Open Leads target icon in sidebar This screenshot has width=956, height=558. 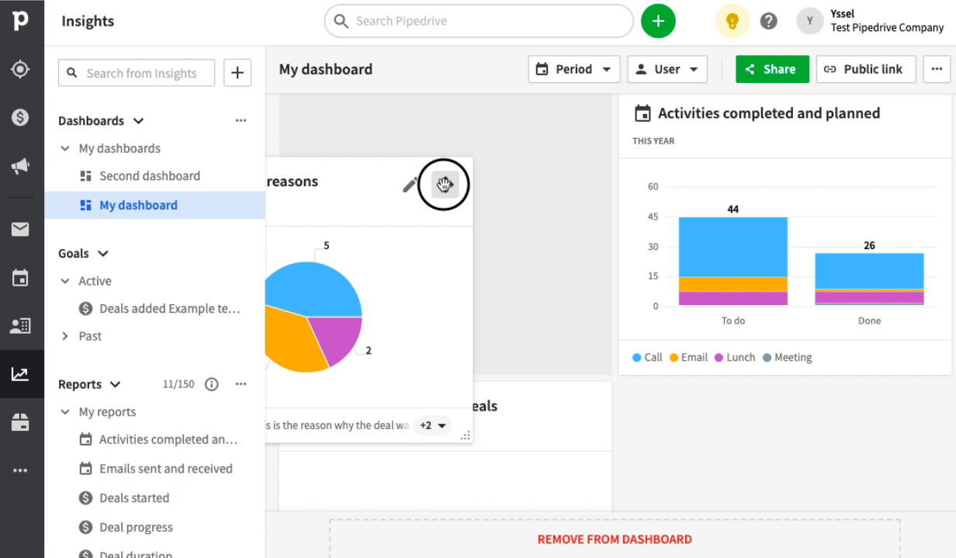pyautogui.click(x=21, y=70)
